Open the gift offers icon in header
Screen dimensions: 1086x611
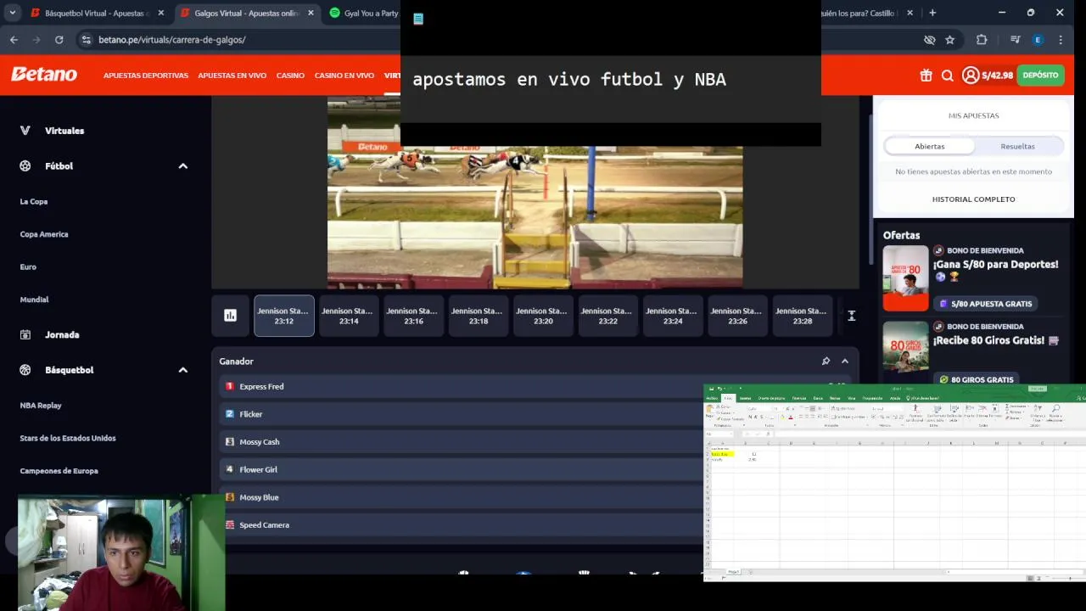click(926, 76)
